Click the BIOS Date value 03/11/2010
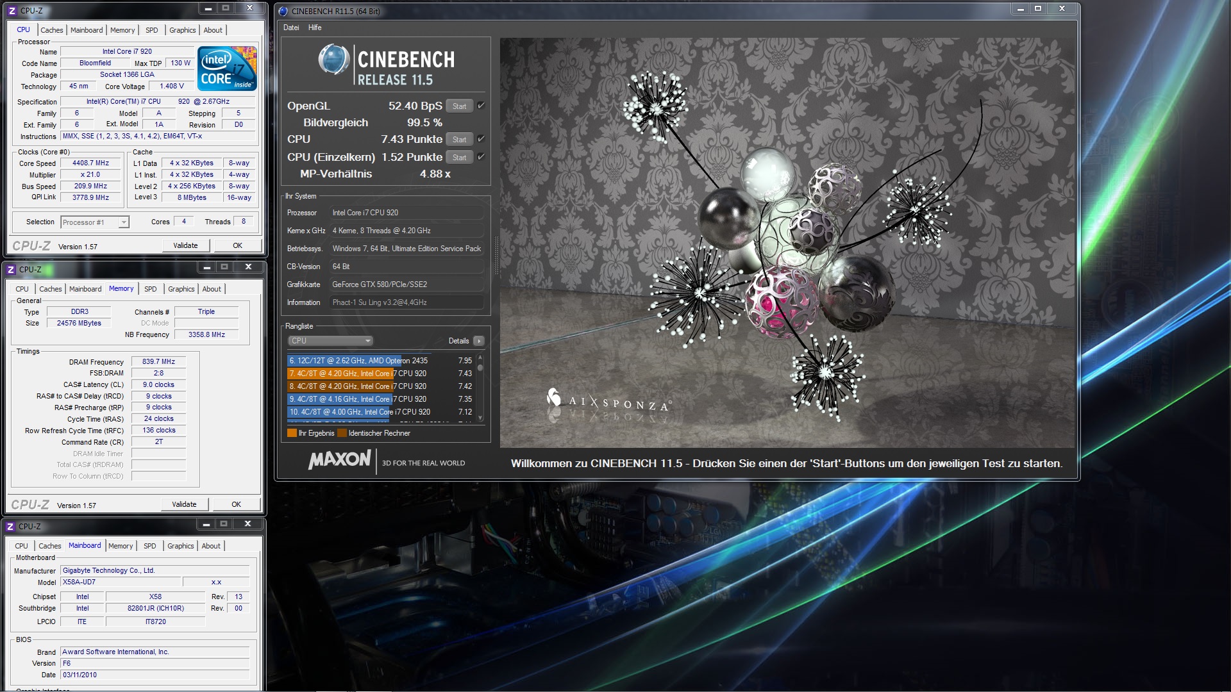Image resolution: width=1231 pixels, height=692 pixels. click(155, 675)
